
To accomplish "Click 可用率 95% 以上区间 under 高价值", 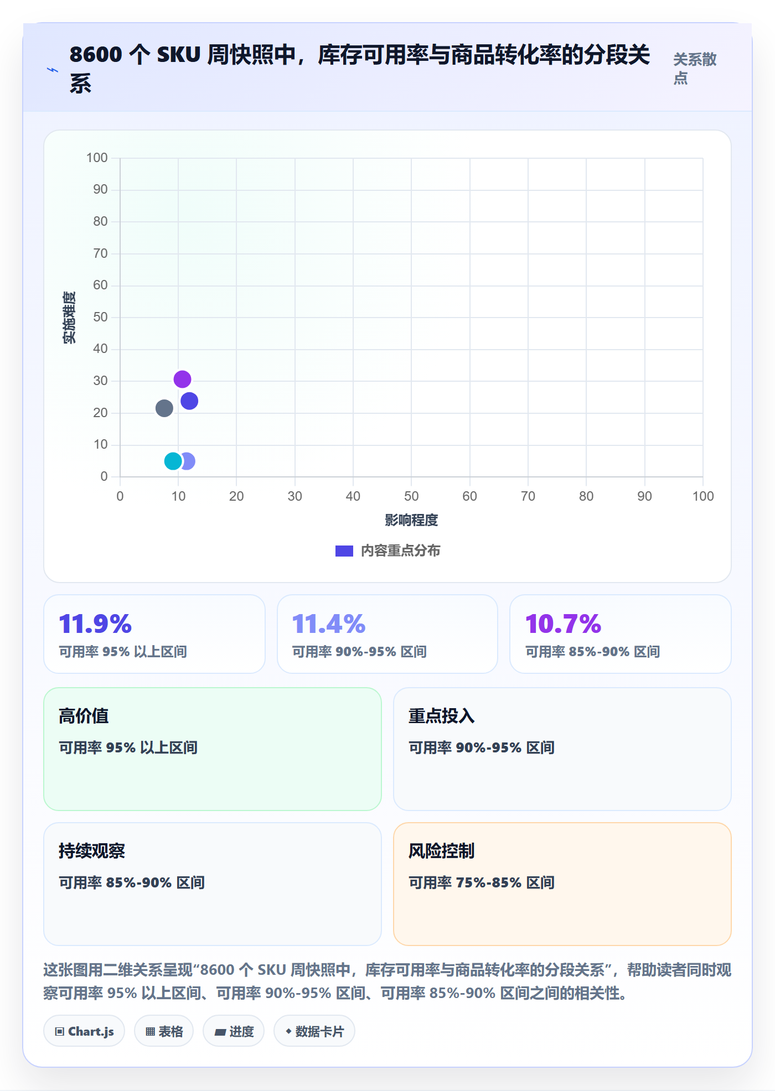I will pos(128,747).
